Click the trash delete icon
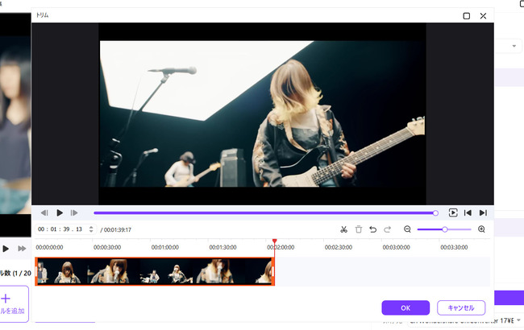The image size is (524, 330). coord(359,229)
